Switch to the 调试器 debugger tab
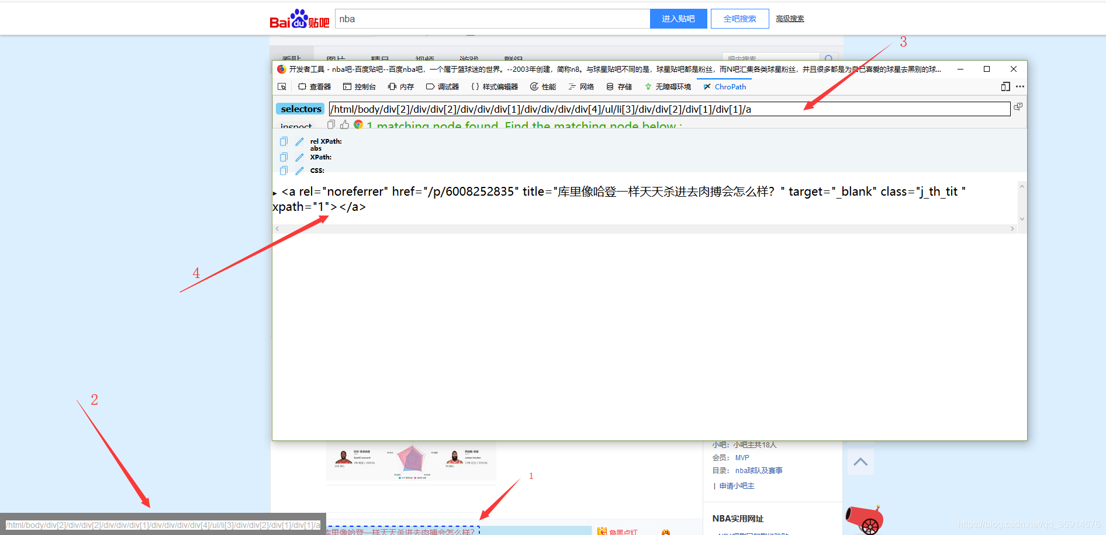This screenshot has height=535, width=1106. (443, 86)
